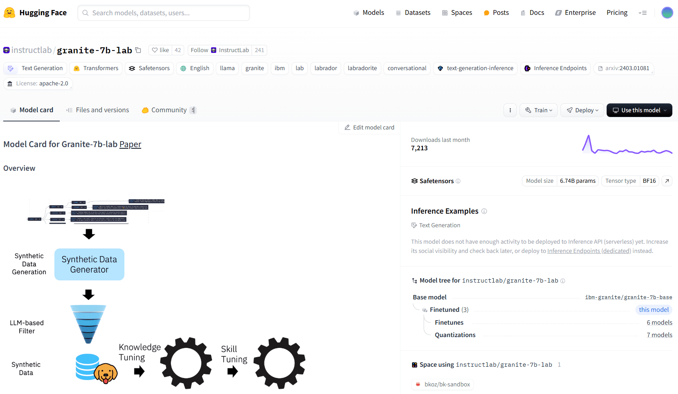Open the 7 models quantizations link

(x=660, y=335)
